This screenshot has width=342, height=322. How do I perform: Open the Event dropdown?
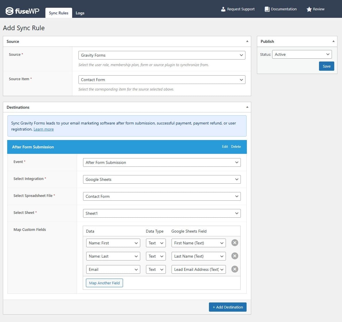(x=162, y=162)
